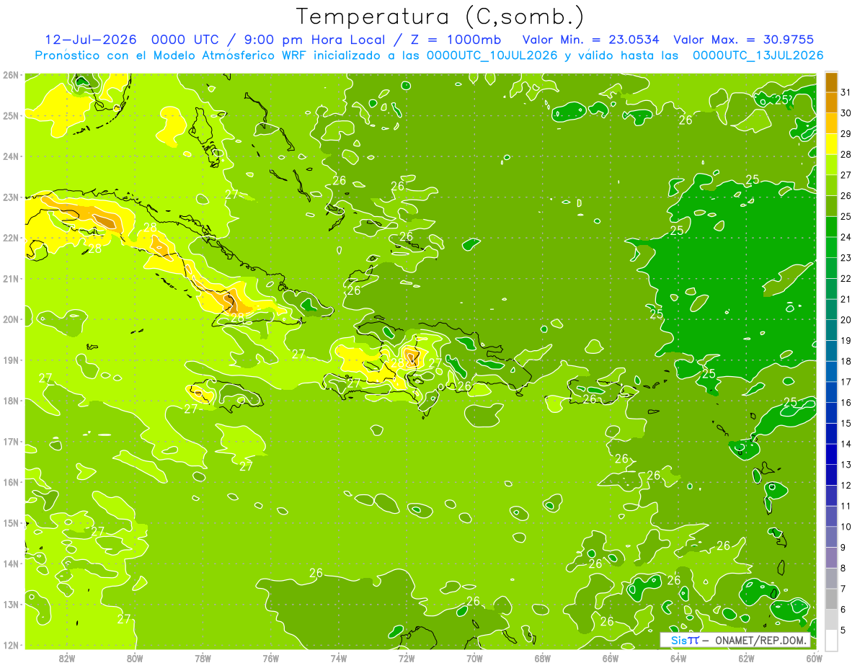Viewport: 865px width, 668px height.
Task: Click the longitude axis label "60W"
Action: [814, 658]
